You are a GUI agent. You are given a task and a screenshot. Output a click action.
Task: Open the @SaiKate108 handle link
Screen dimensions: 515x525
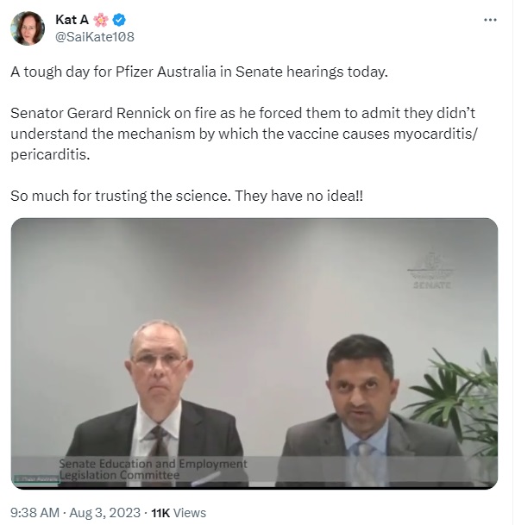(x=95, y=37)
